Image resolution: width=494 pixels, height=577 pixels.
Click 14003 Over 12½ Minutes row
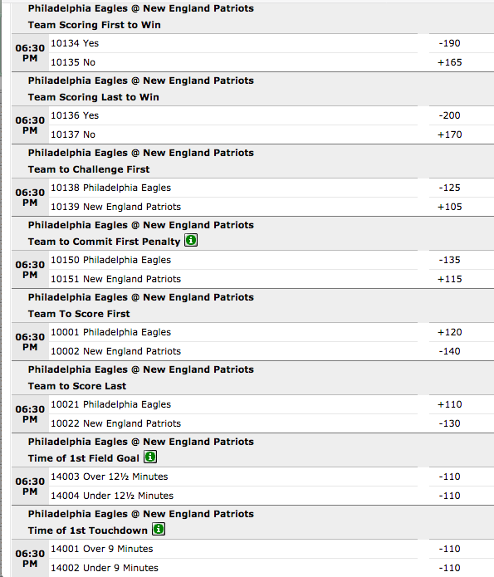click(233, 477)
